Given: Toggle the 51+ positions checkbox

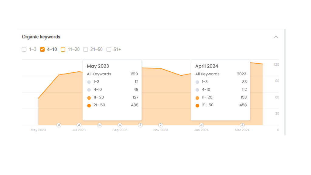Looking at the screenshot, I should [x=109, y=50].
